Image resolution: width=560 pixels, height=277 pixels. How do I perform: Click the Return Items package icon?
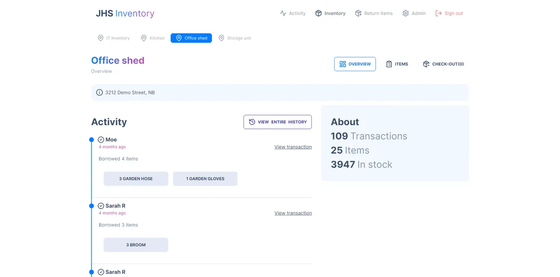358,14
